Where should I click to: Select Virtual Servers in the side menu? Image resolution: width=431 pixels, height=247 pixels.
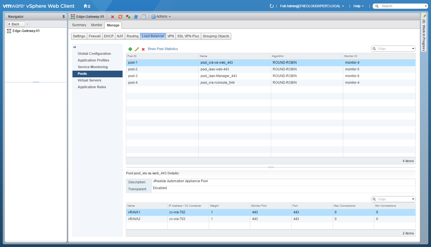click(x=89, y=80)
